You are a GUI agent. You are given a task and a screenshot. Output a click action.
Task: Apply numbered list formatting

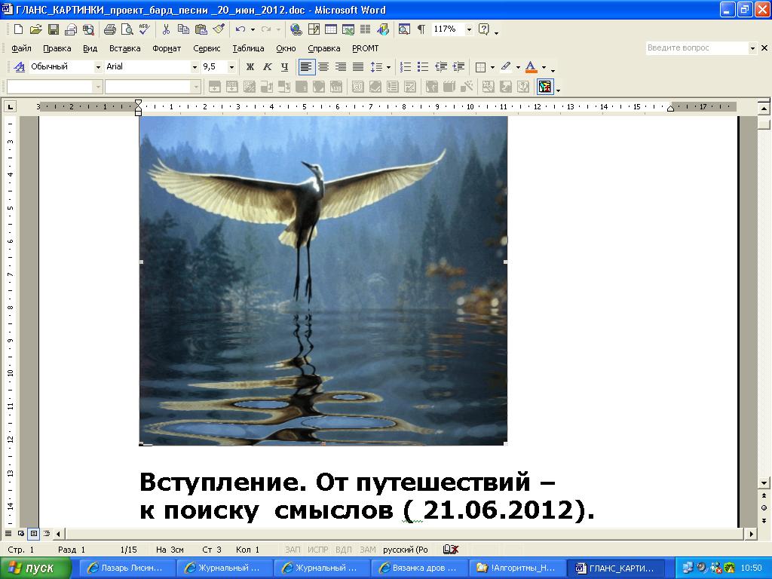pyautogui.click(x=406, y=67)
